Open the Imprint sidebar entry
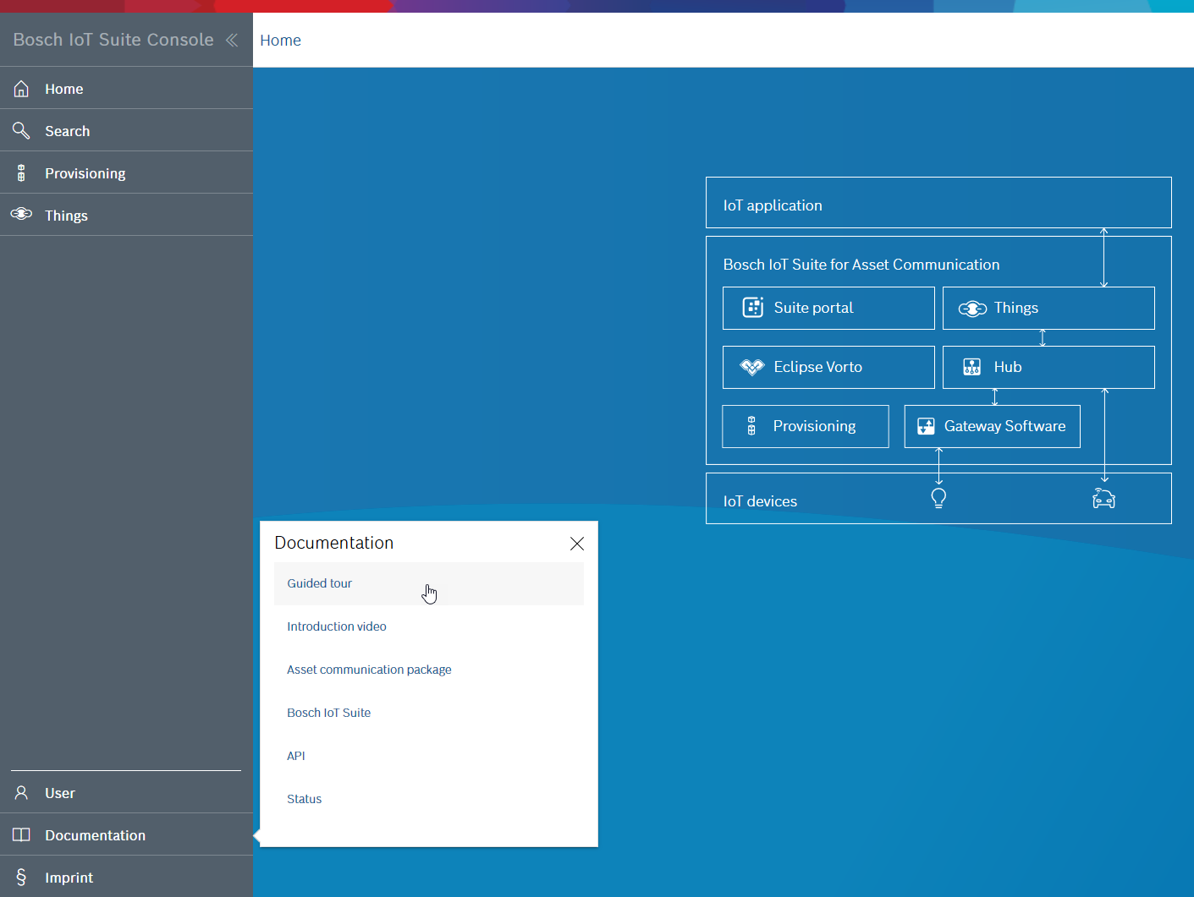The height and width of the screenshot is (897, 1194). point(127,877)
